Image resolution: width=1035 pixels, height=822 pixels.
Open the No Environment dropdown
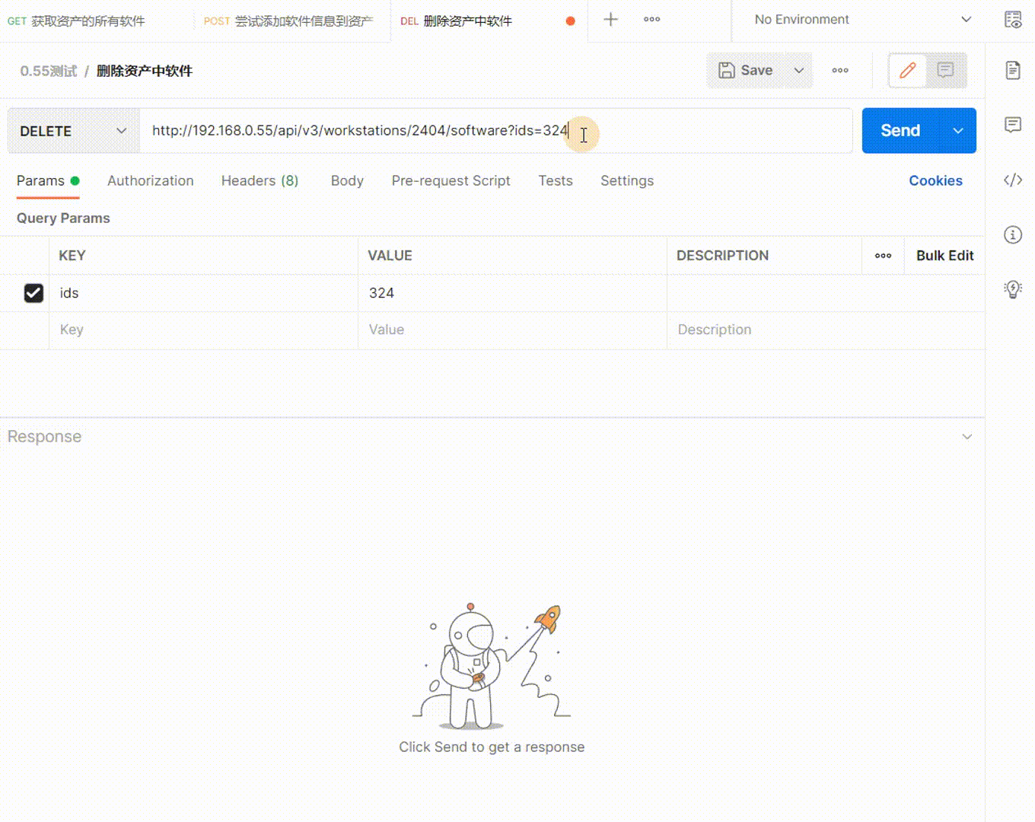[x=863, y=20]
